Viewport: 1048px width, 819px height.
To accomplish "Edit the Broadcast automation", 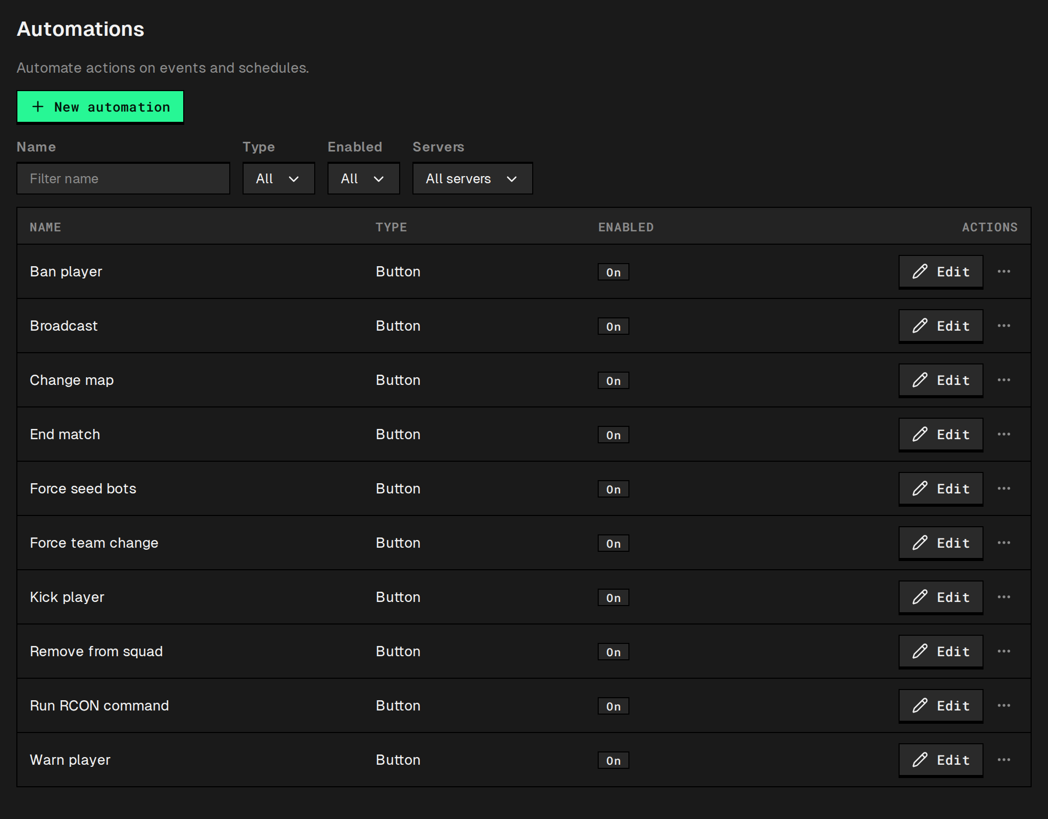I will [941, 326].
